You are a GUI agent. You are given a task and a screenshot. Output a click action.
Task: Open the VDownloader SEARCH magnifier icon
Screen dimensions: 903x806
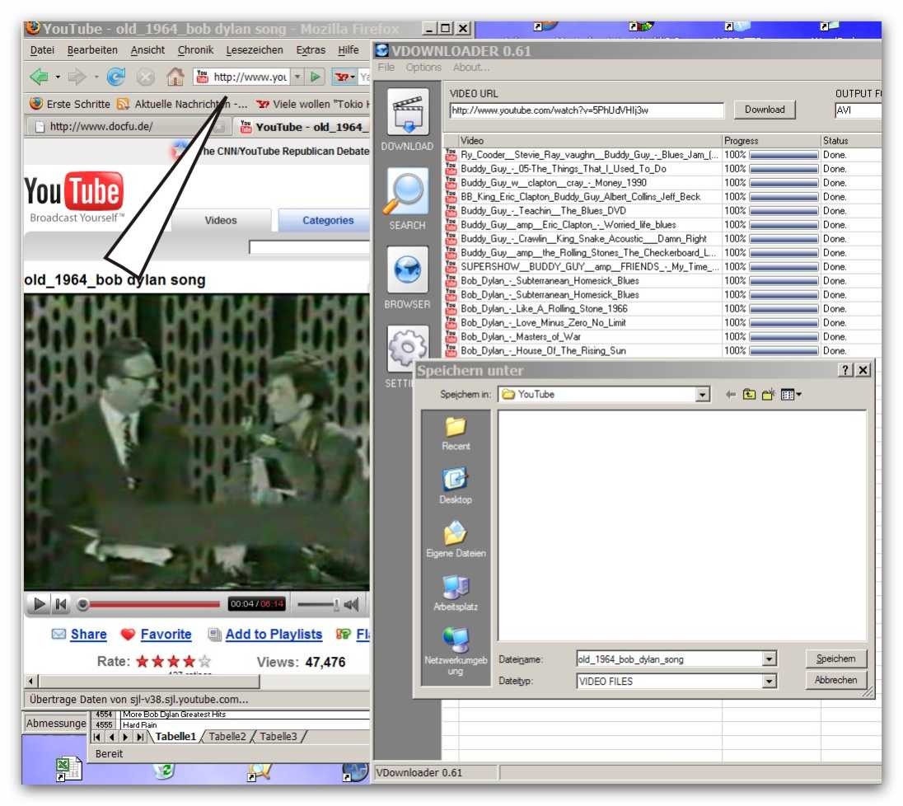(x=408, y=190)
